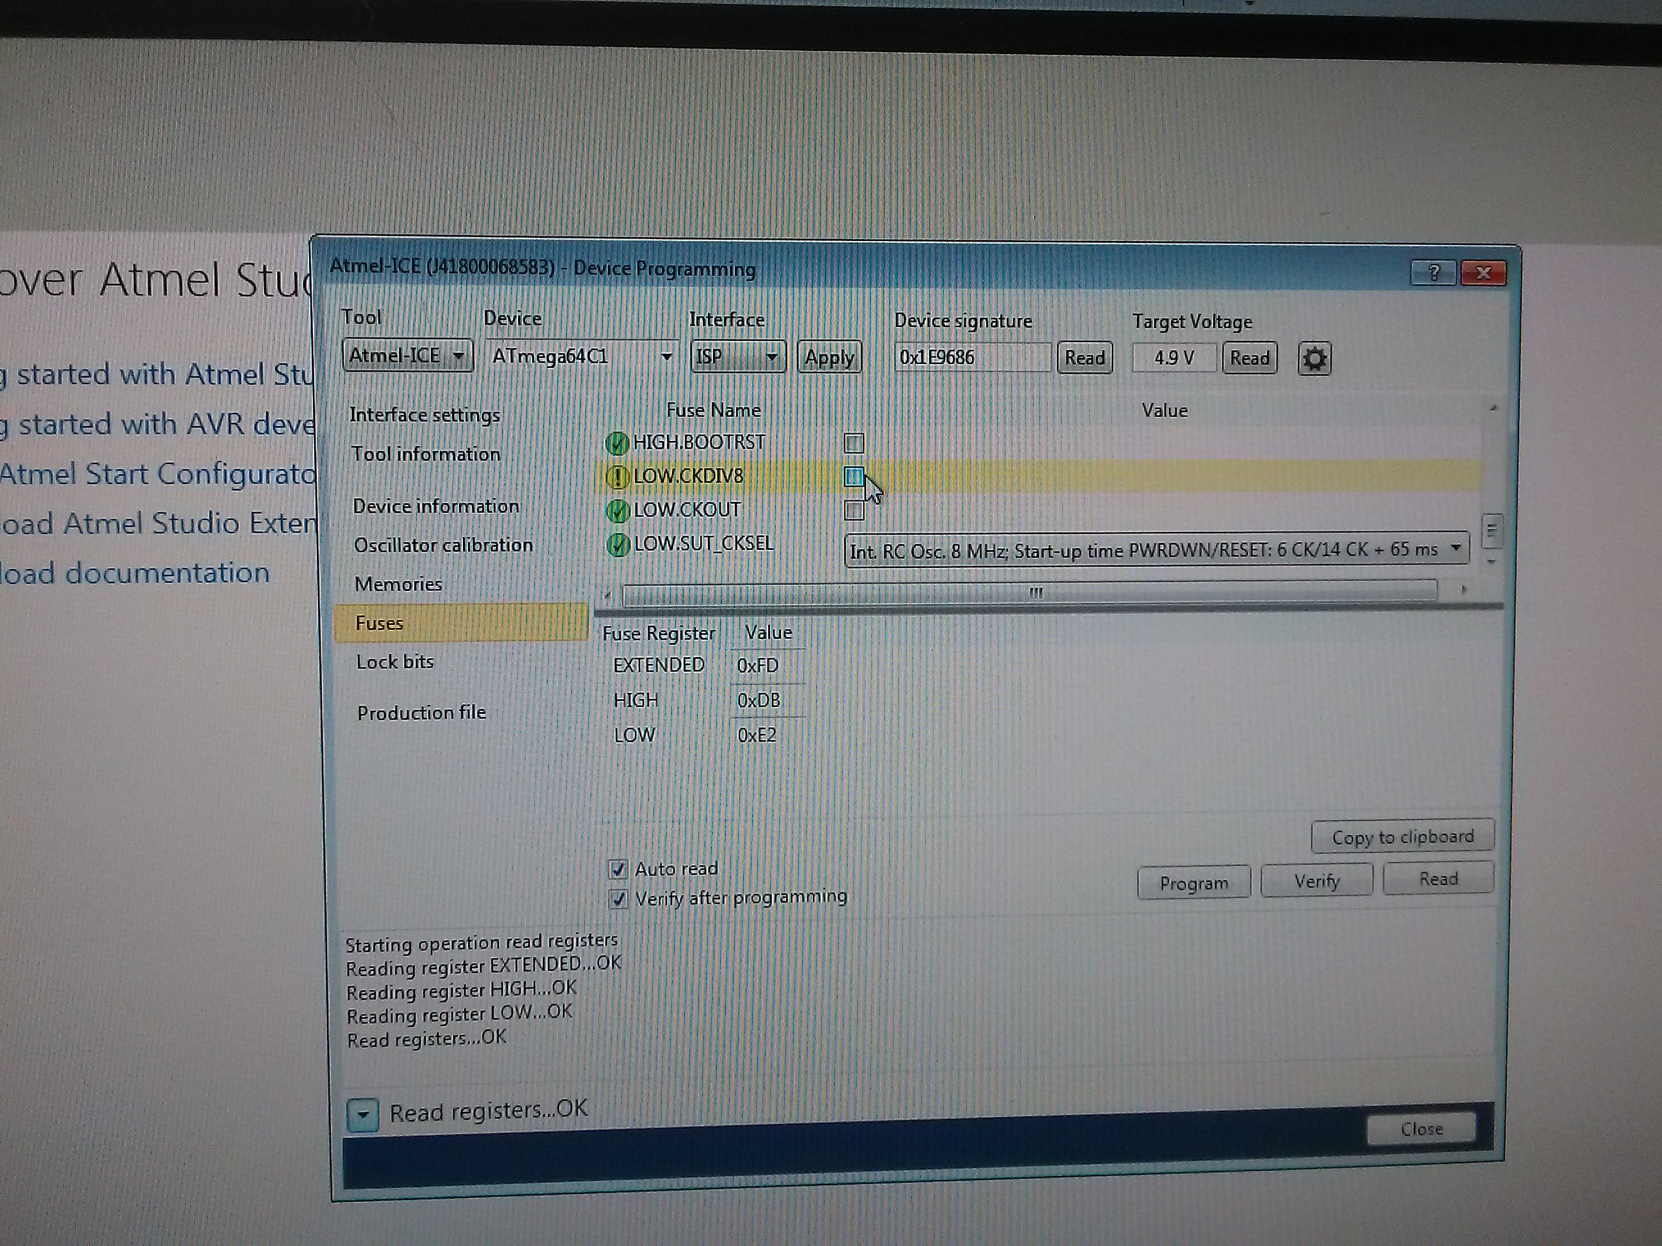Image resolution: width=1662 pixels, height=1246 pixels.
Task: Uncheck Verify after programming
Action: pyautogui.click(x=618, y=899)
